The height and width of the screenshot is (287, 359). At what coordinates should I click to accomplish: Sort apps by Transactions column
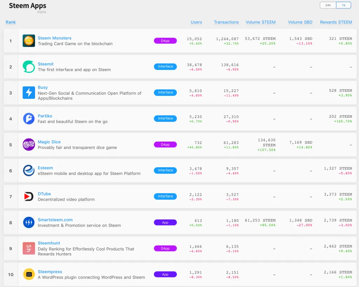point(226,22)
